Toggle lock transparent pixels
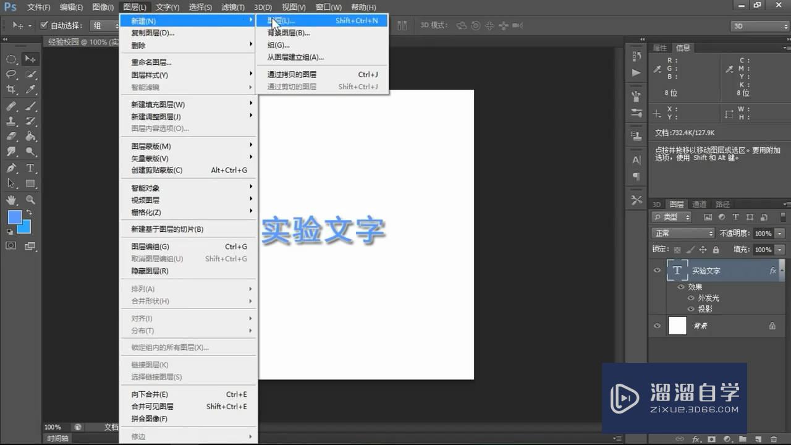This screenshot has height=445, width=791. point(677,250)
